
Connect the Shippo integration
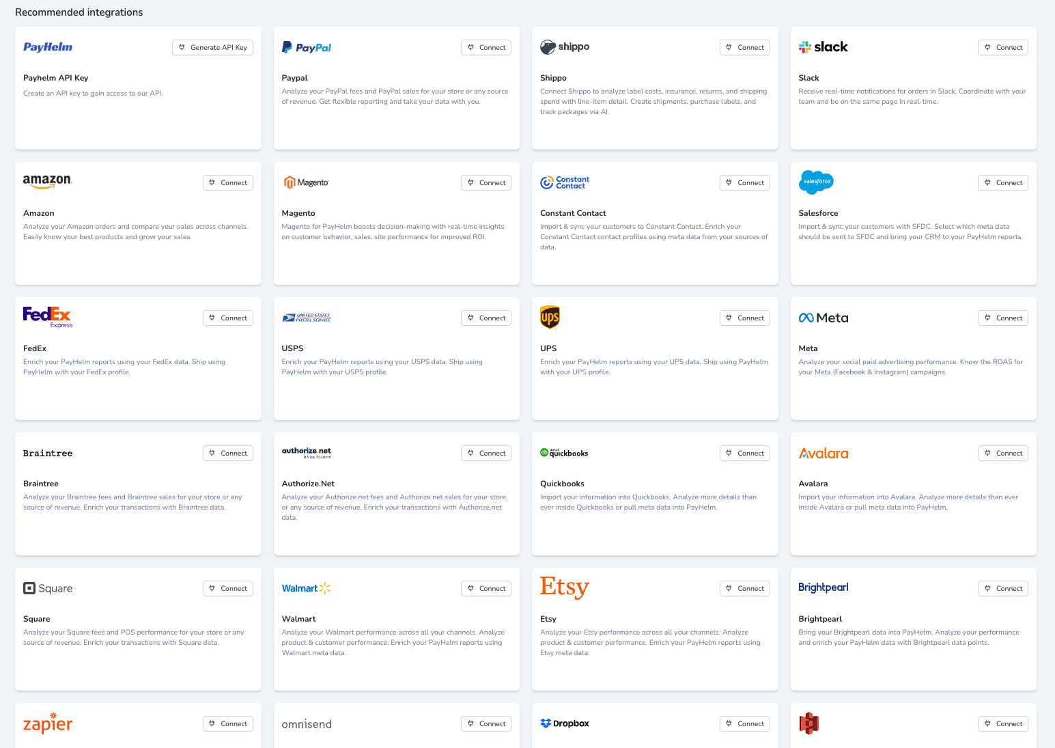tap(744, 47)
